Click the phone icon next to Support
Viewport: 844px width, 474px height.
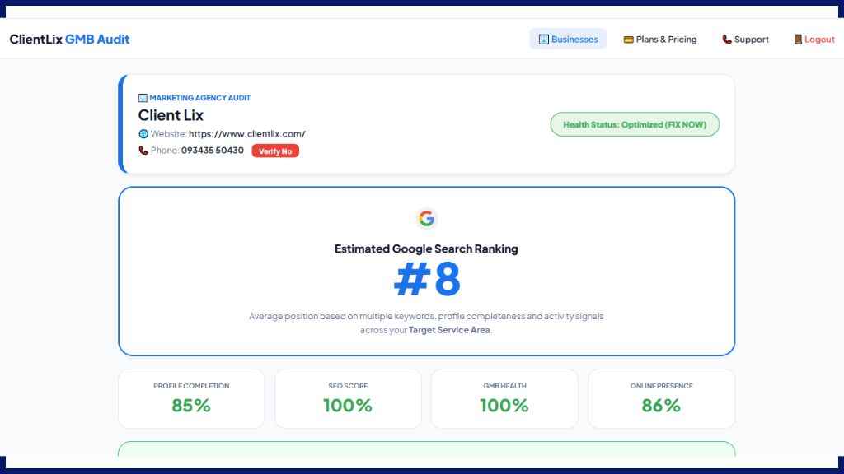pos(725,39)
